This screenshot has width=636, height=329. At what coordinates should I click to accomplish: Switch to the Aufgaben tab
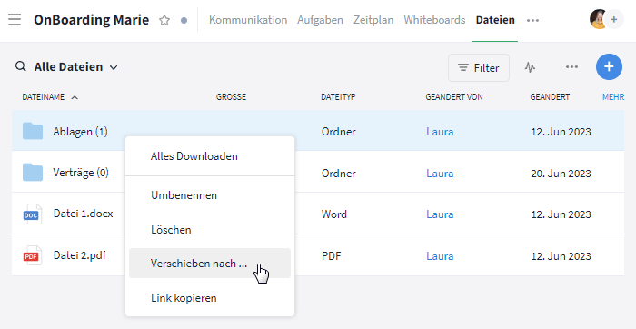point(320,20)
